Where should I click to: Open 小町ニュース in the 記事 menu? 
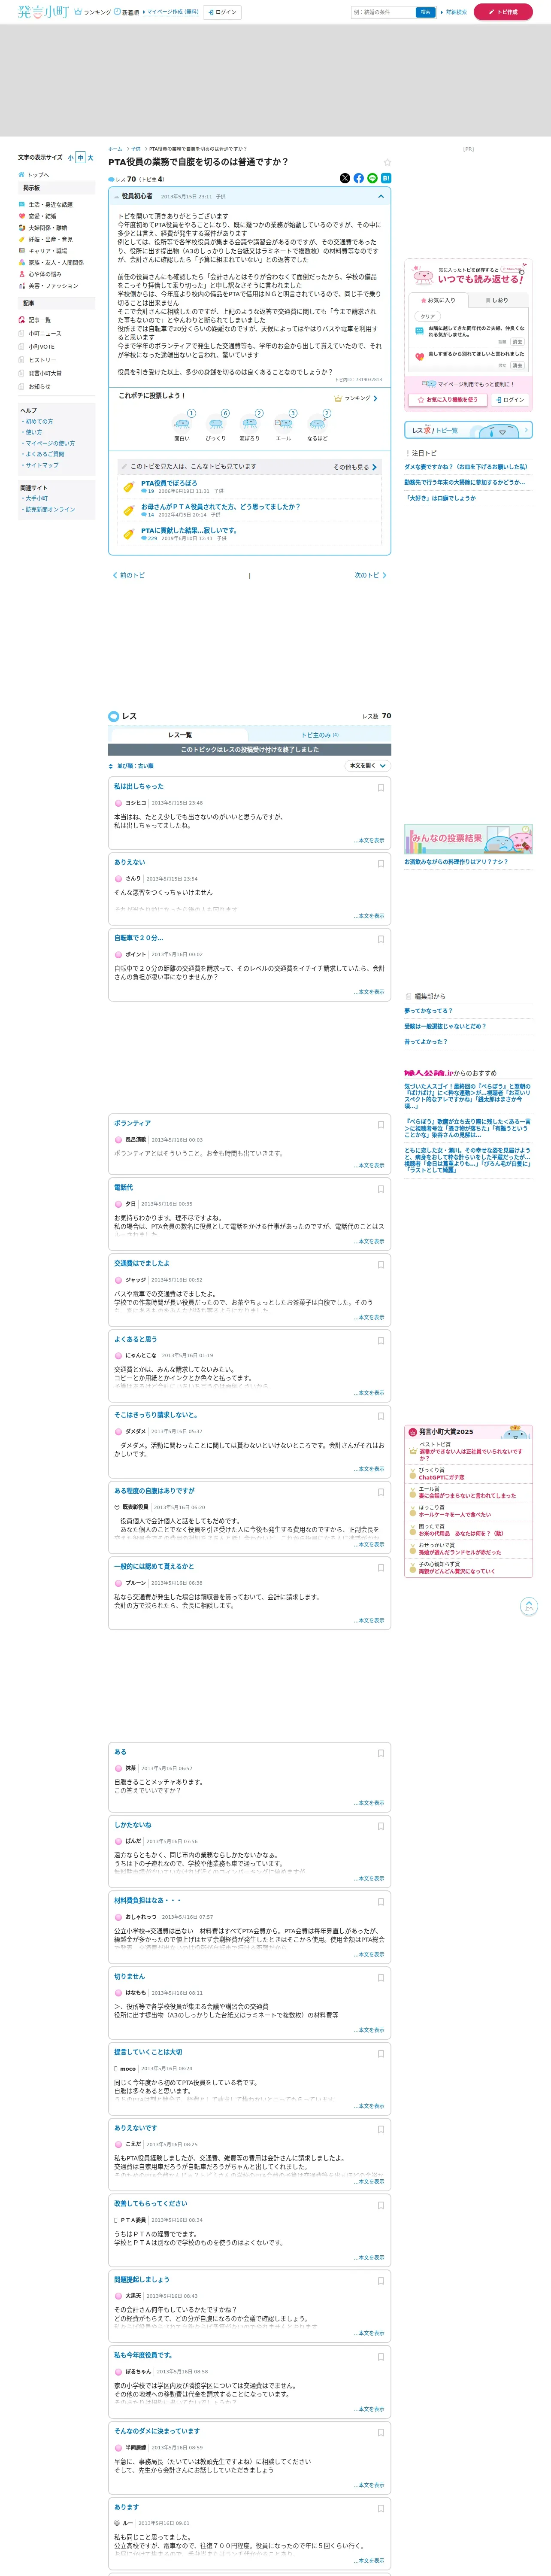point(45,334)
